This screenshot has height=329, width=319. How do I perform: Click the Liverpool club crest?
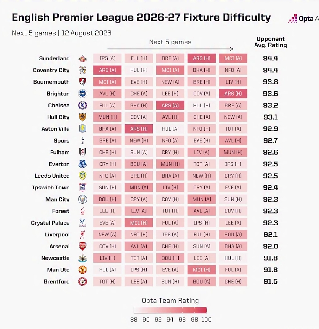tap(82, 235)
